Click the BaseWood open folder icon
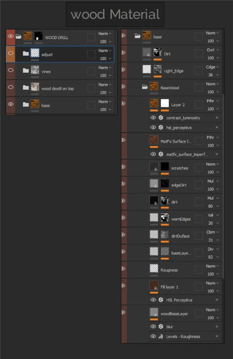 click(x=145, y=87)
